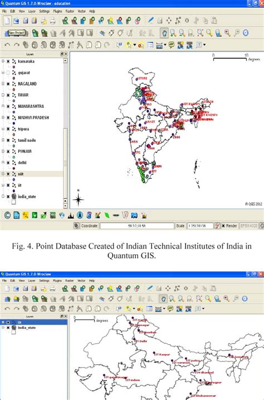The image size is (264, 400).
Task: Click Refresh icon in lower QGIS window
Action: (245, 298)
